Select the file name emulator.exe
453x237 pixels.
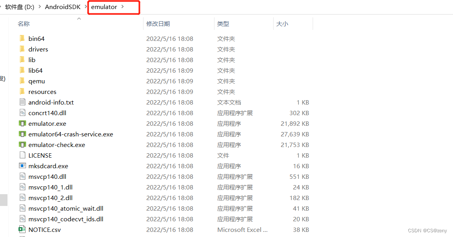pyautogui.click(x=47, y=123)
